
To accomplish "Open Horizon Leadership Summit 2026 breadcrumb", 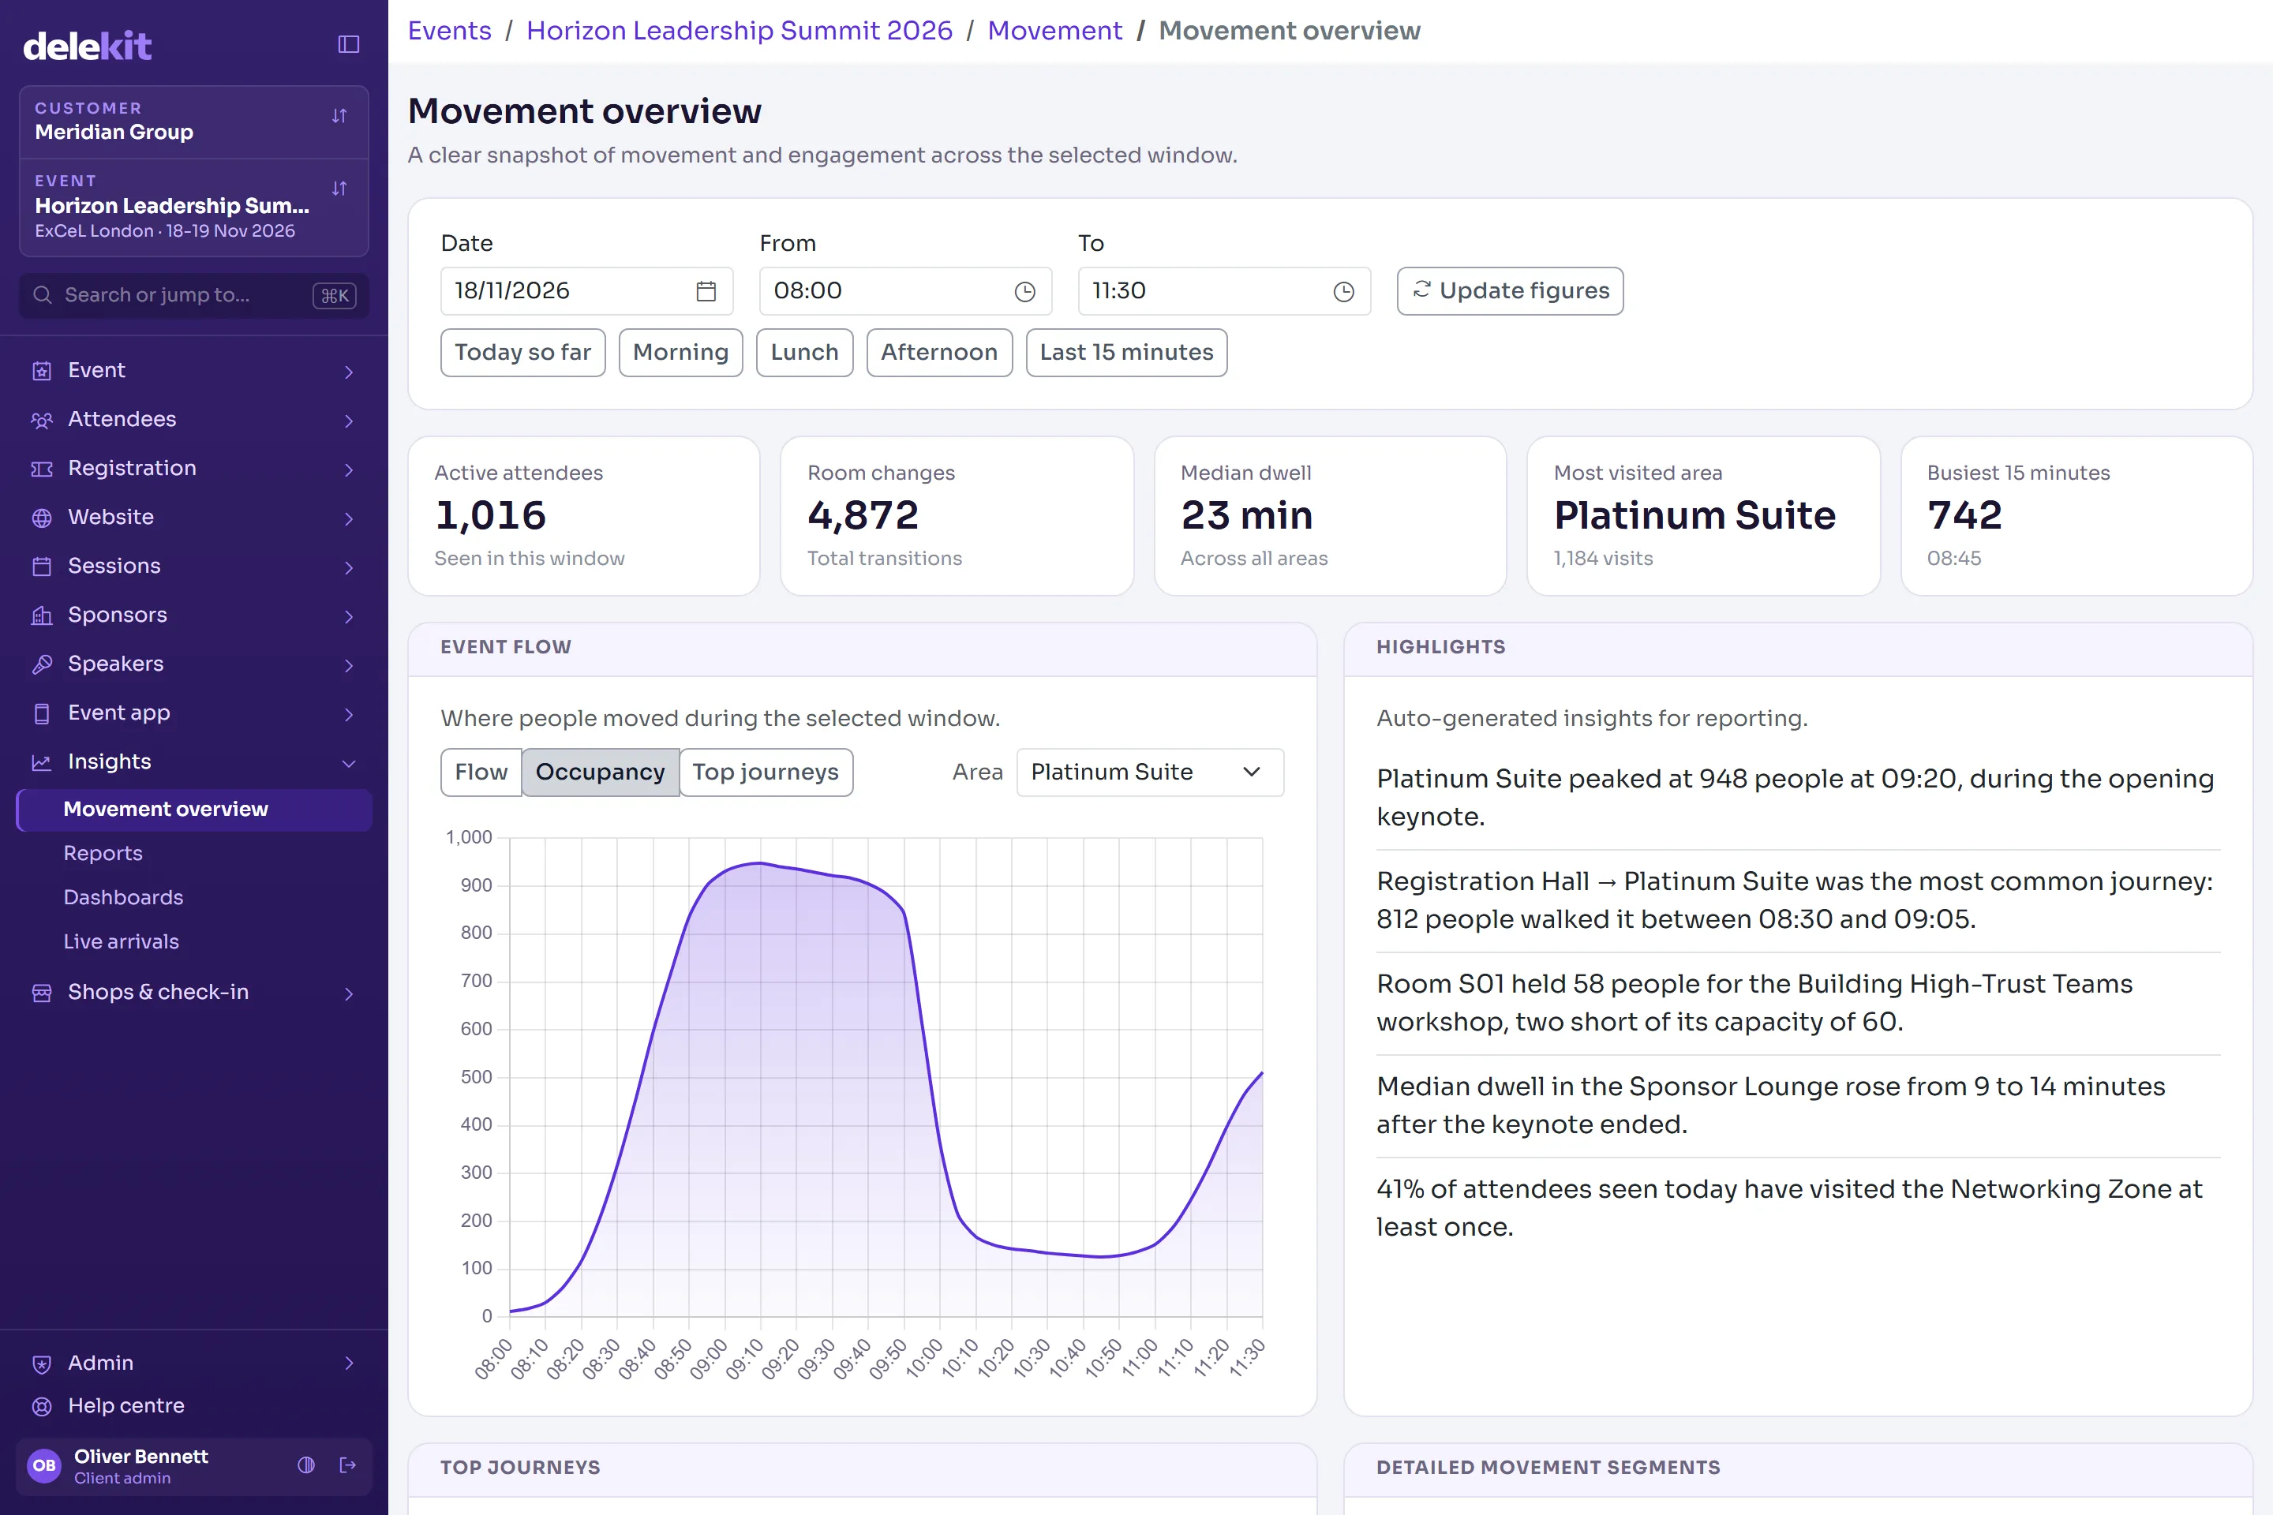I will tap(740, 31).
